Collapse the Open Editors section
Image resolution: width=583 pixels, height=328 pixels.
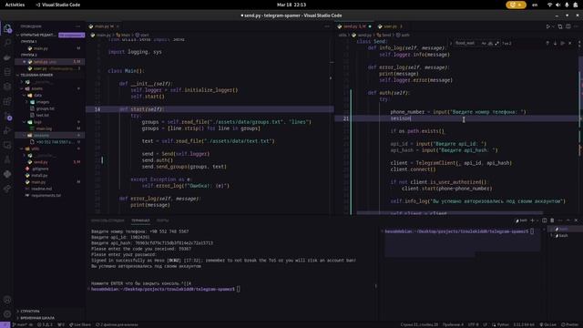tap(17, 35)
